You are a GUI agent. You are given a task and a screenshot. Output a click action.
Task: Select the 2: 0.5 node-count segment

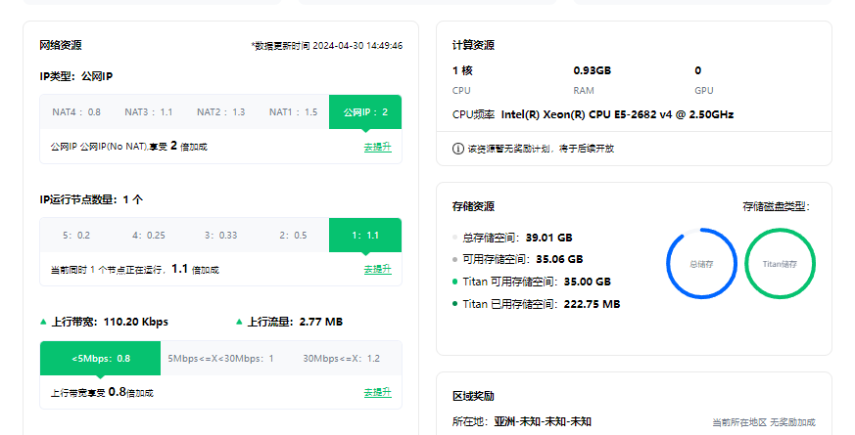(294, 236)
